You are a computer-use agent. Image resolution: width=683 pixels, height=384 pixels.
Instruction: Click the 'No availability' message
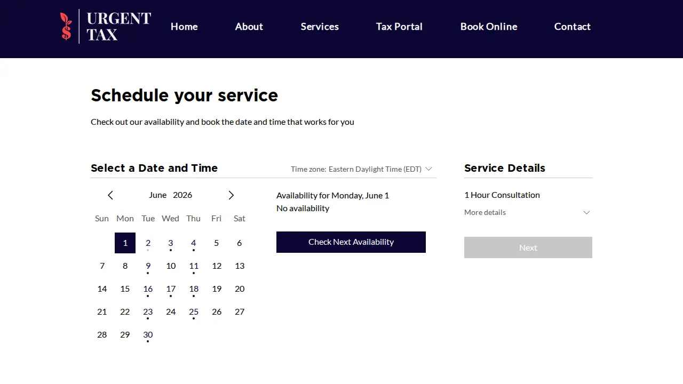303,209
